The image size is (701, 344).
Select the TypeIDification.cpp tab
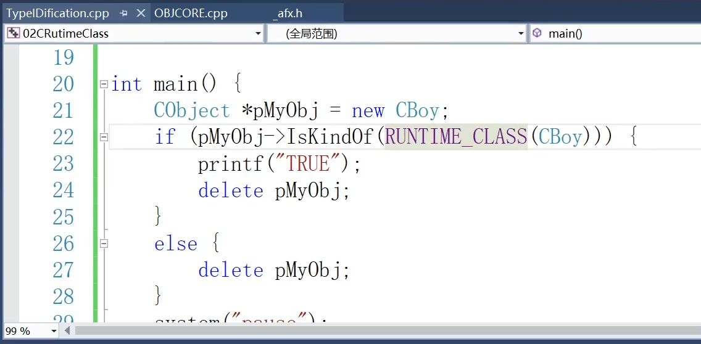[x=57, y=14]
